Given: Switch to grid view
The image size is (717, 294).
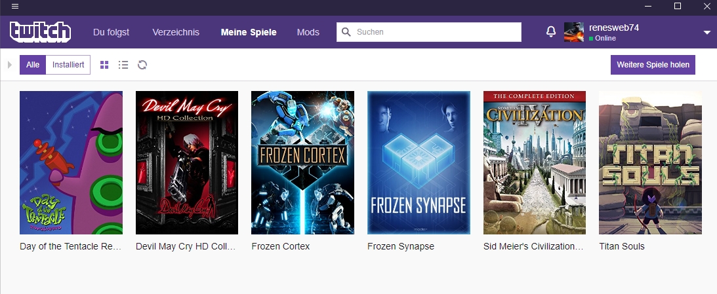Looking at the screenshot, I should point(104,65).
